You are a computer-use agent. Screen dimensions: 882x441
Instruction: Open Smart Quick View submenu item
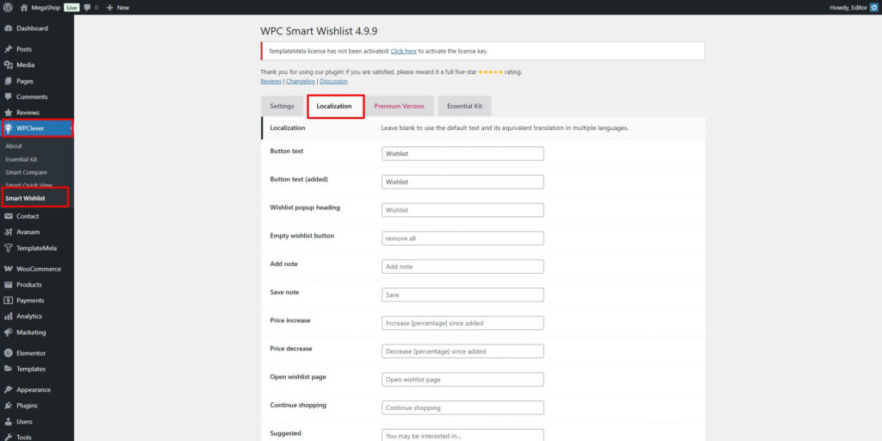coord(28,185)
